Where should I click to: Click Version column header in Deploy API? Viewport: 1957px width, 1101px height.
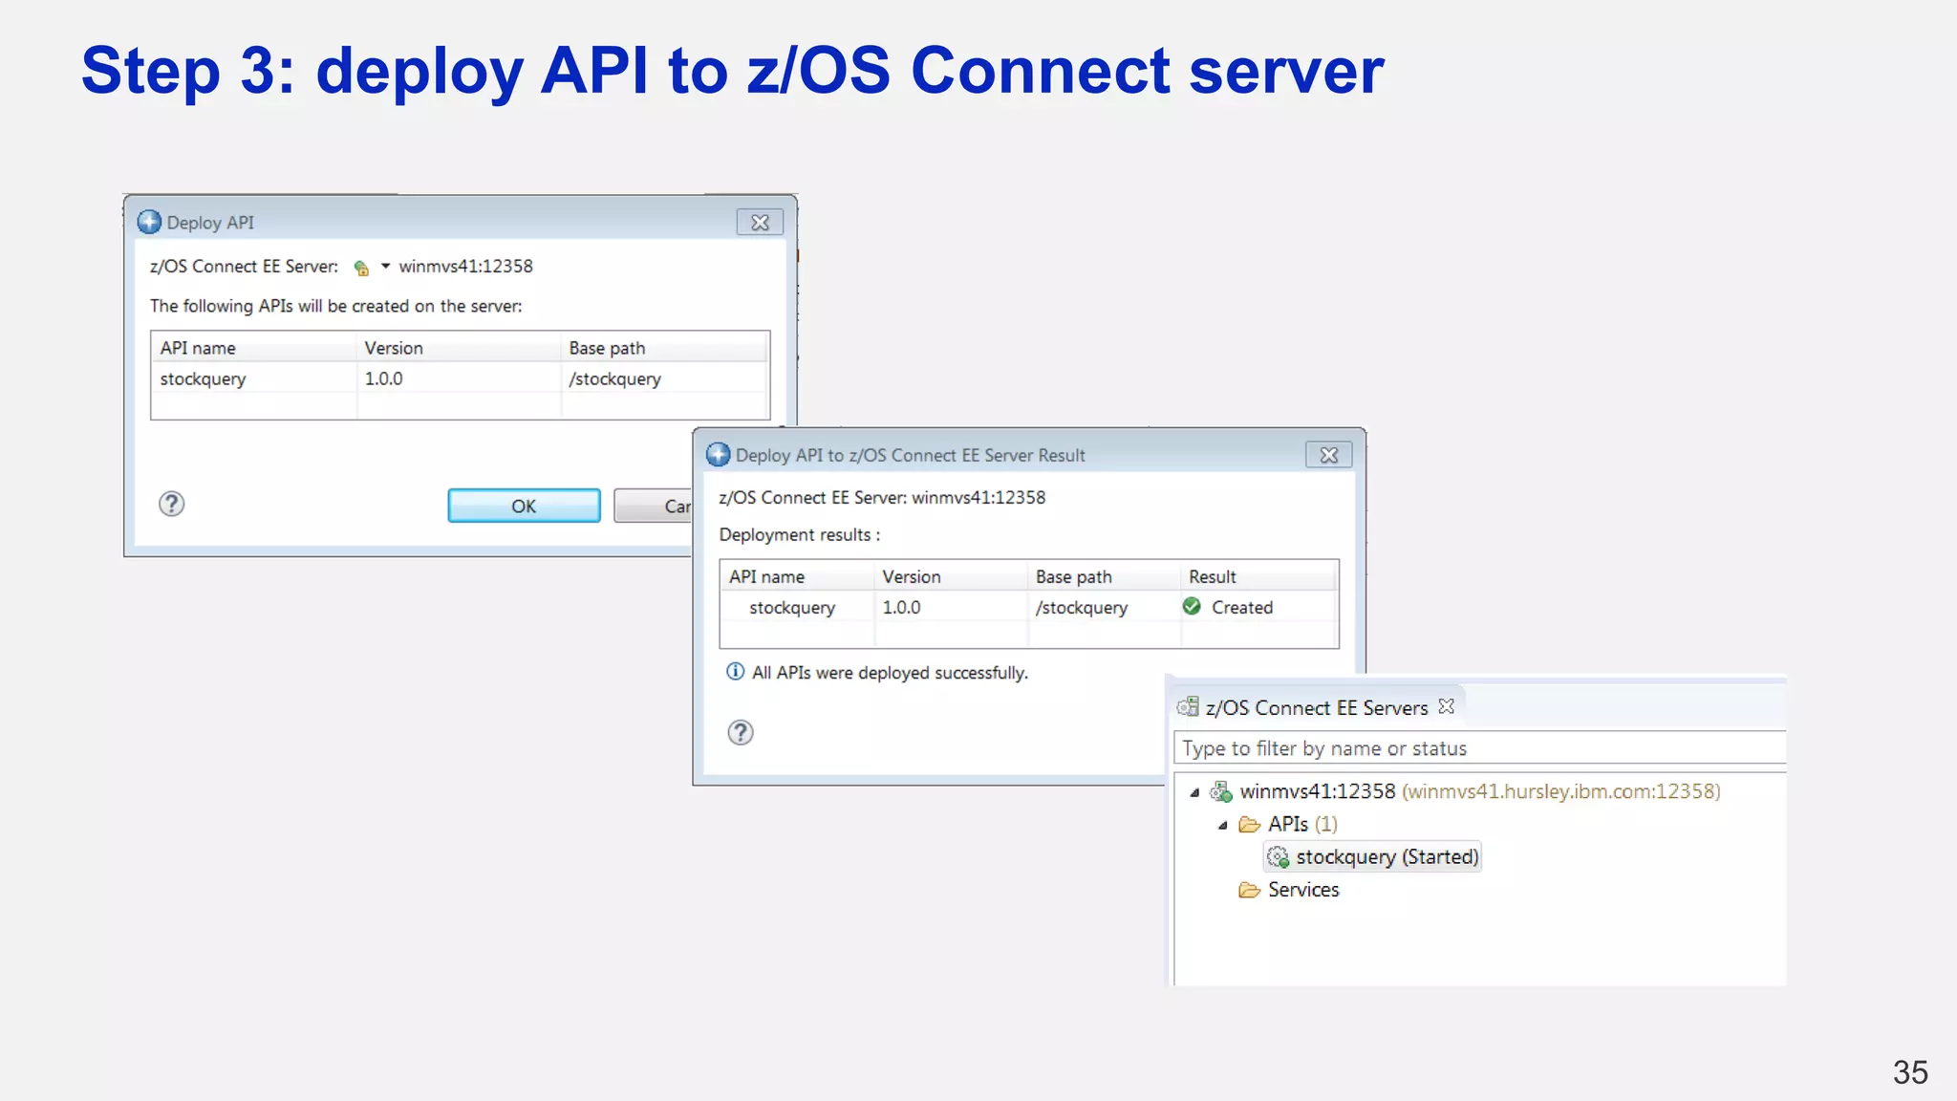tap(459, 348)
